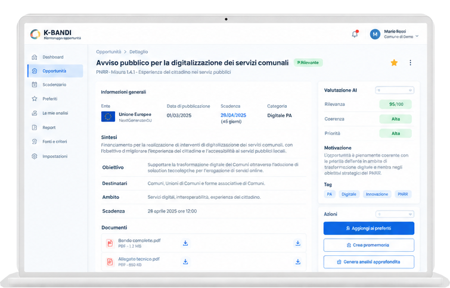This screenshot has width=450, height=288.
Task: Select the PNRR tag
Action: (403, 194)
